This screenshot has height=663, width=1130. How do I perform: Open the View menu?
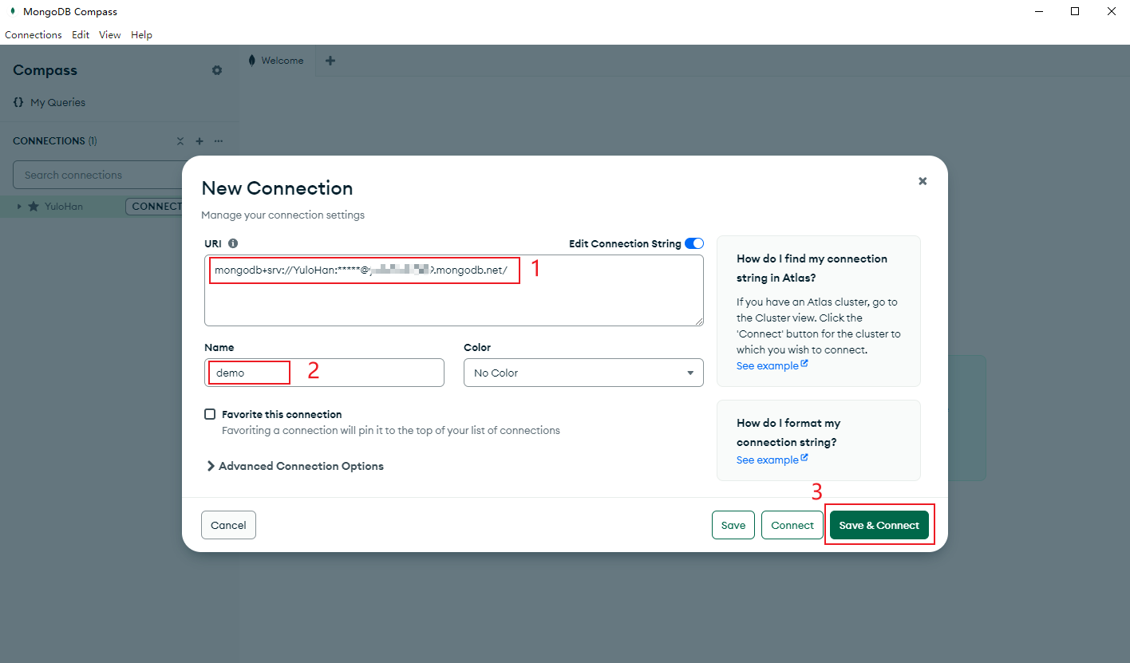[x=110, y=35]
